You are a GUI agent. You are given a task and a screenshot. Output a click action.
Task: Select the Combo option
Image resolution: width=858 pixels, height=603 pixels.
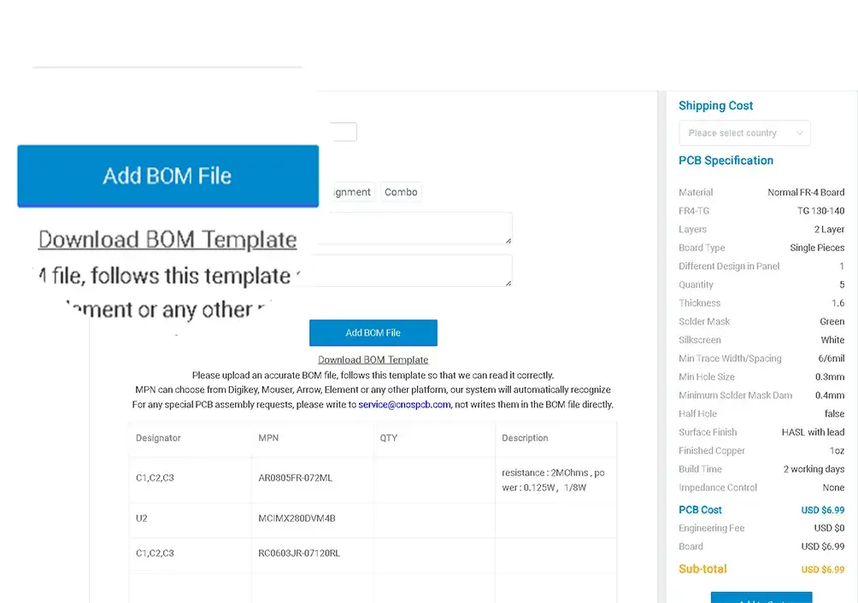[x=401, y=192]
